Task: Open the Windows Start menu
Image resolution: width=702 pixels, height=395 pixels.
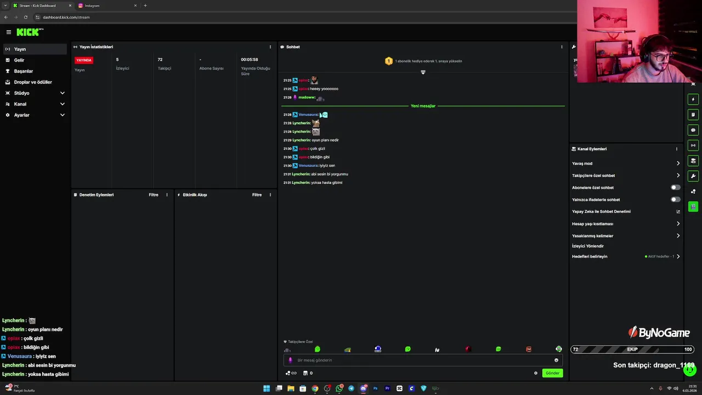Action: [x=267, y=388]
